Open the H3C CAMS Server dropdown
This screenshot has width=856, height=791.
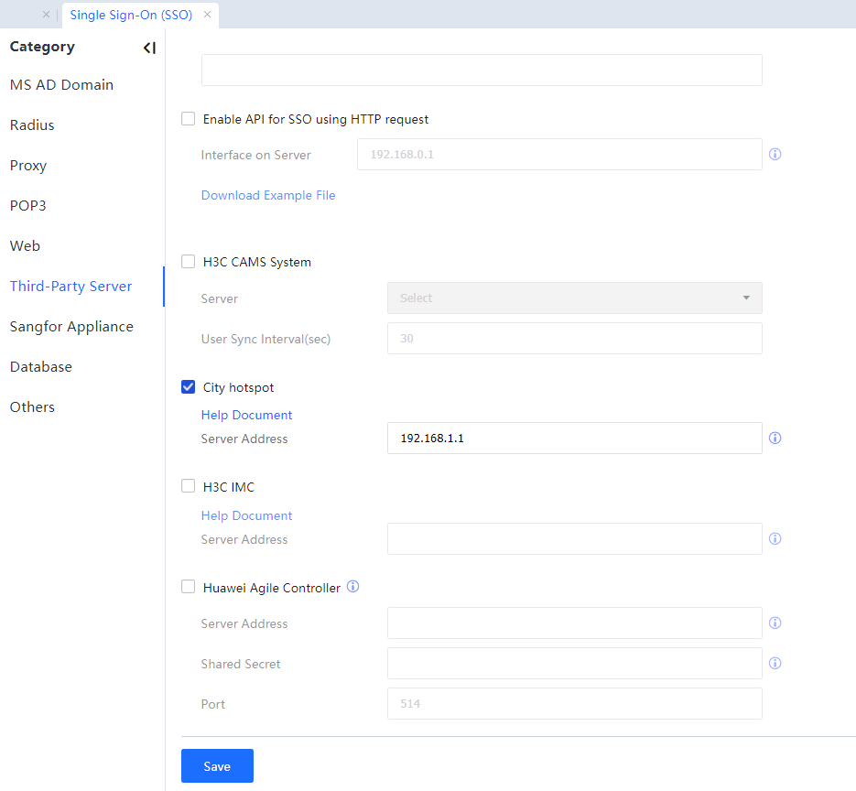pyautogui.click(x=574, y=298)
